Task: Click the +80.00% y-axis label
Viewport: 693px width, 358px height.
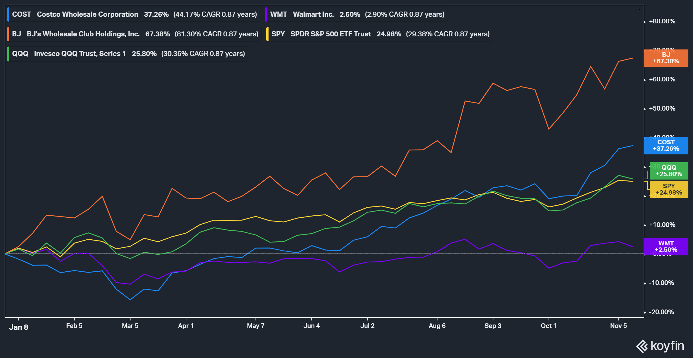Action: click(x=662, y=21)
